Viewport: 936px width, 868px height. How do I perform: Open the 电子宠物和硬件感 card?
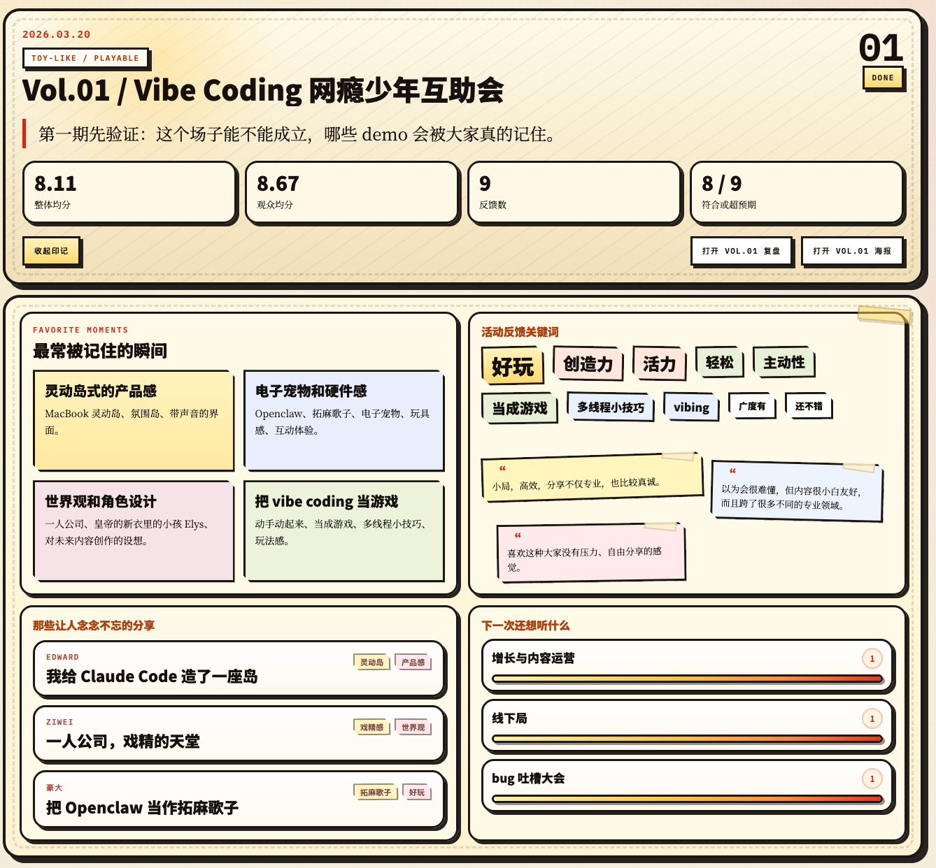(343, 421)
